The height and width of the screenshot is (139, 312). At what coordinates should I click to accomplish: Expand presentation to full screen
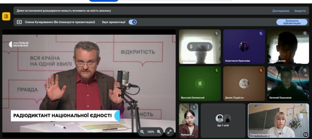coord(169,132)
